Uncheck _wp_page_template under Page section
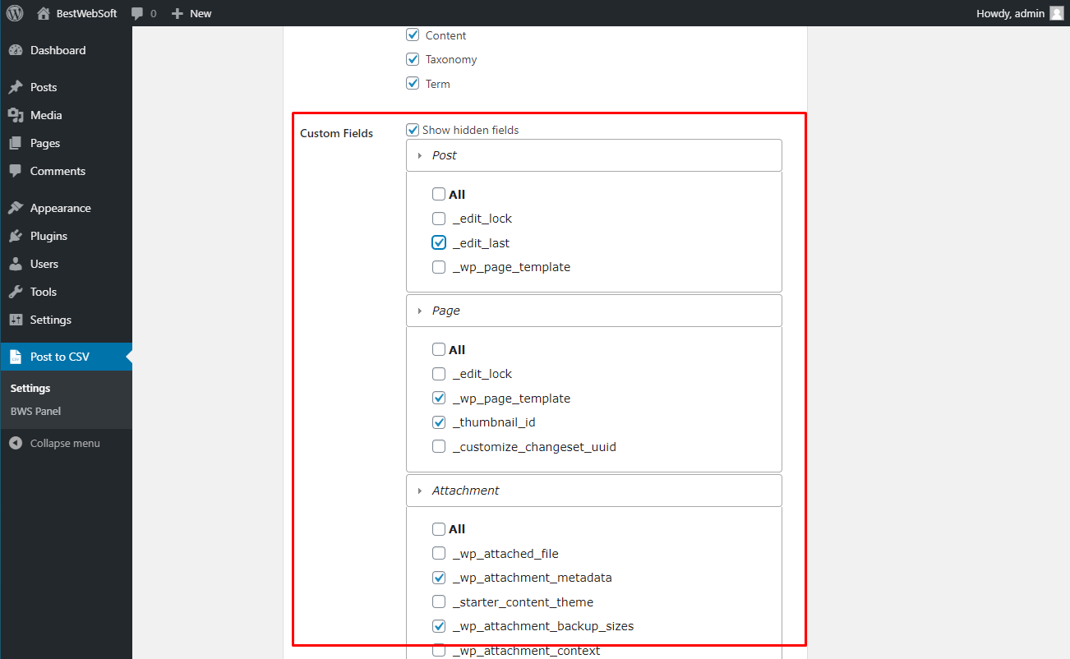 pos(439,399)
